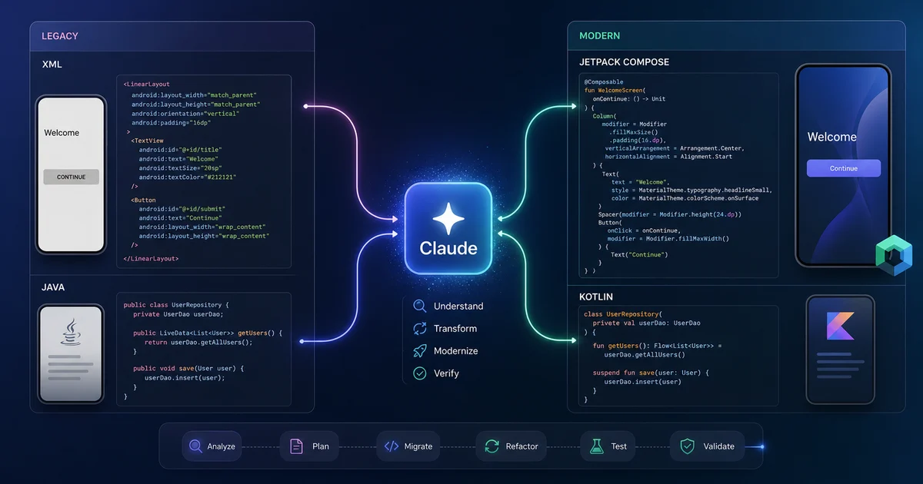This screenshot has width=923, height=484.
Task: Click the Test flask icon
Action: tap(596, 446)
